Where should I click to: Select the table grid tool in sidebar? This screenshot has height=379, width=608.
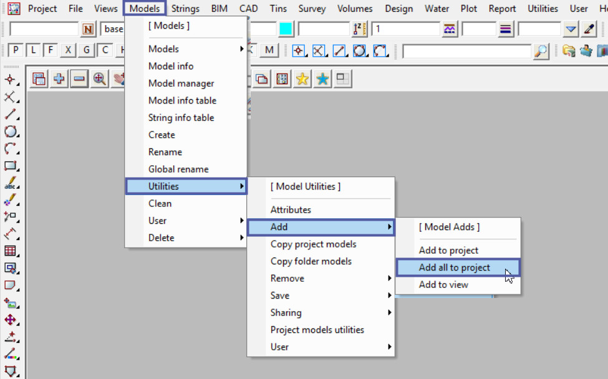tap(11, 251)
